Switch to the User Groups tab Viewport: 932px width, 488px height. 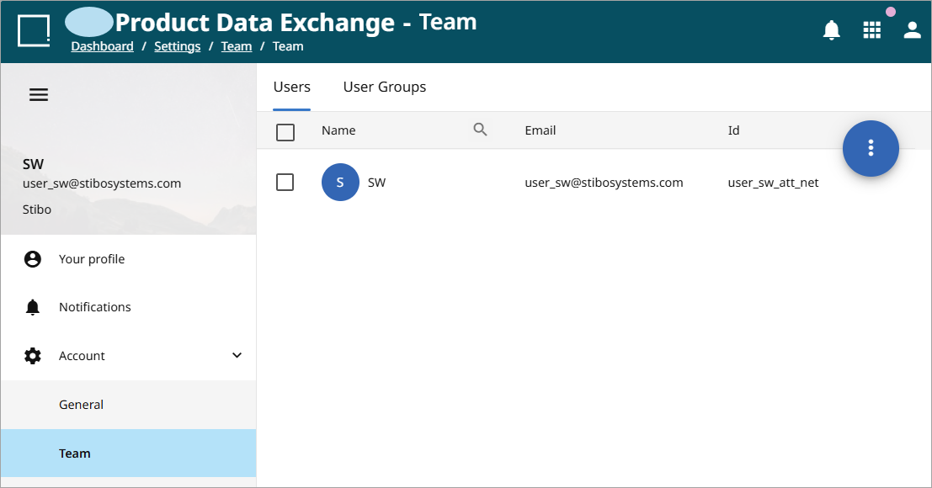coord(385,88)
